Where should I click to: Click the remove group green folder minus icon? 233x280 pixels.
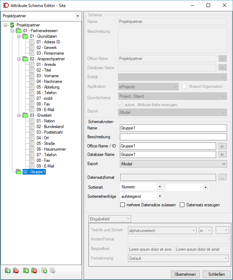pyautogui.click(x=34, y=271)
